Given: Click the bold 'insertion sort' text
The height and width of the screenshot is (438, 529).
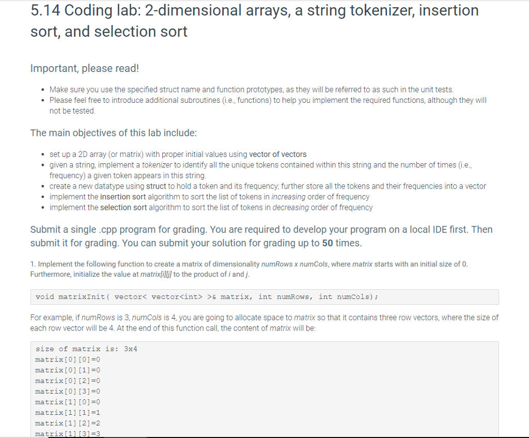Looking at the screenshot, I should [x=123, y=197].
